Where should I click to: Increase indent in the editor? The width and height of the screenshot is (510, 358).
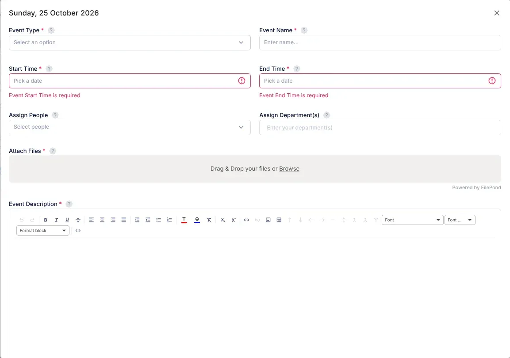tap(137, 220)
